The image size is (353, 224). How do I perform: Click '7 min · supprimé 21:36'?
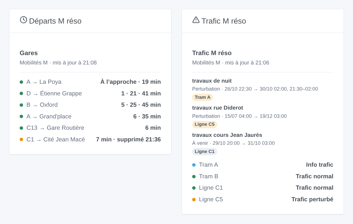click(x=128, y=140)
